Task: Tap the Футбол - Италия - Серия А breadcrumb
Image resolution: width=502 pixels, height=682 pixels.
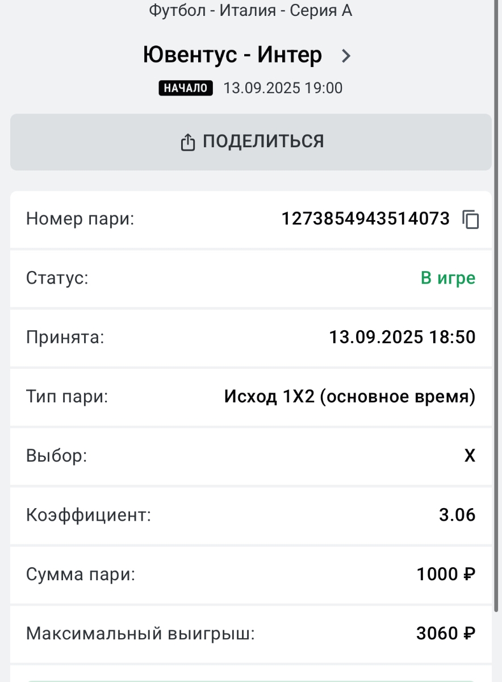Action: click(250, 11)
